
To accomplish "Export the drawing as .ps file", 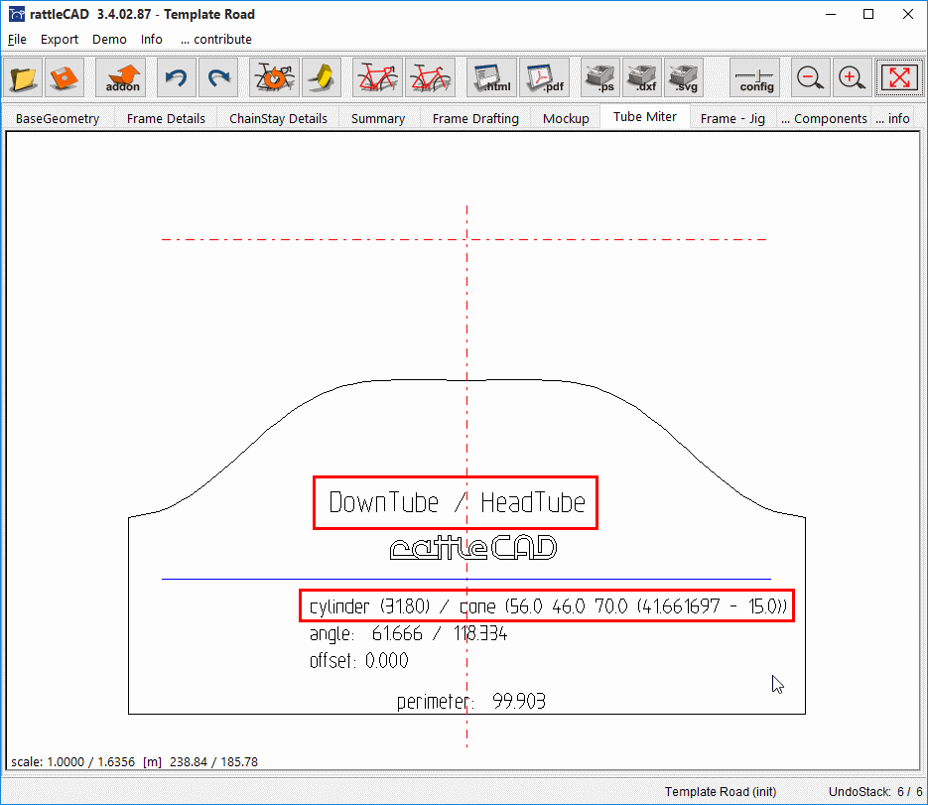I will point(600,77).
